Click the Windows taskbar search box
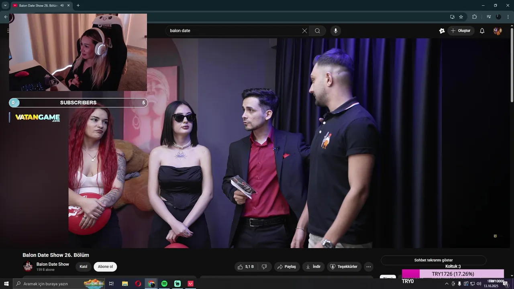Viewport: 514px width, 289px height. click(x=59, y=284)
